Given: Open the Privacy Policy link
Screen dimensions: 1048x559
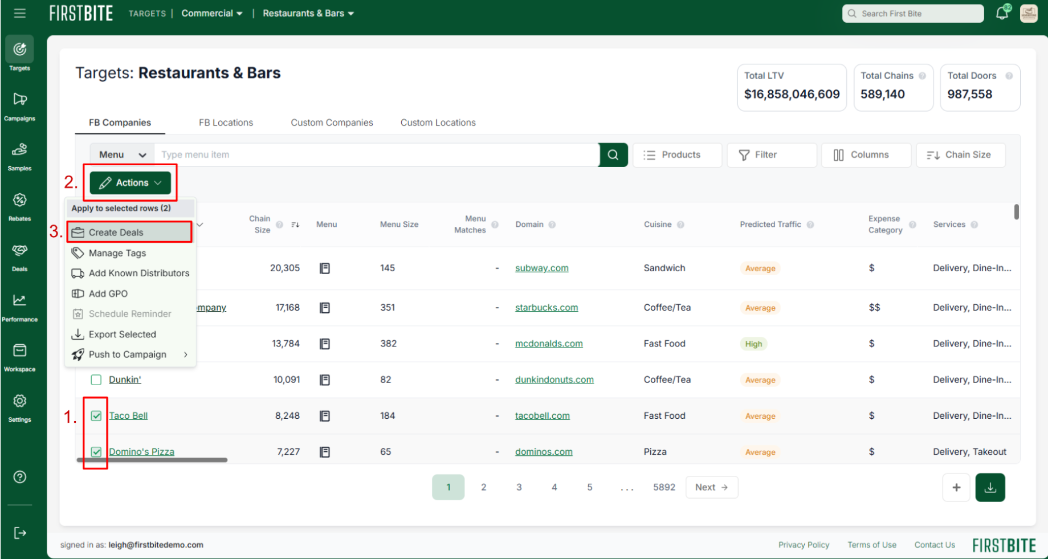Looking at the screenshot, I should point(804,545).
